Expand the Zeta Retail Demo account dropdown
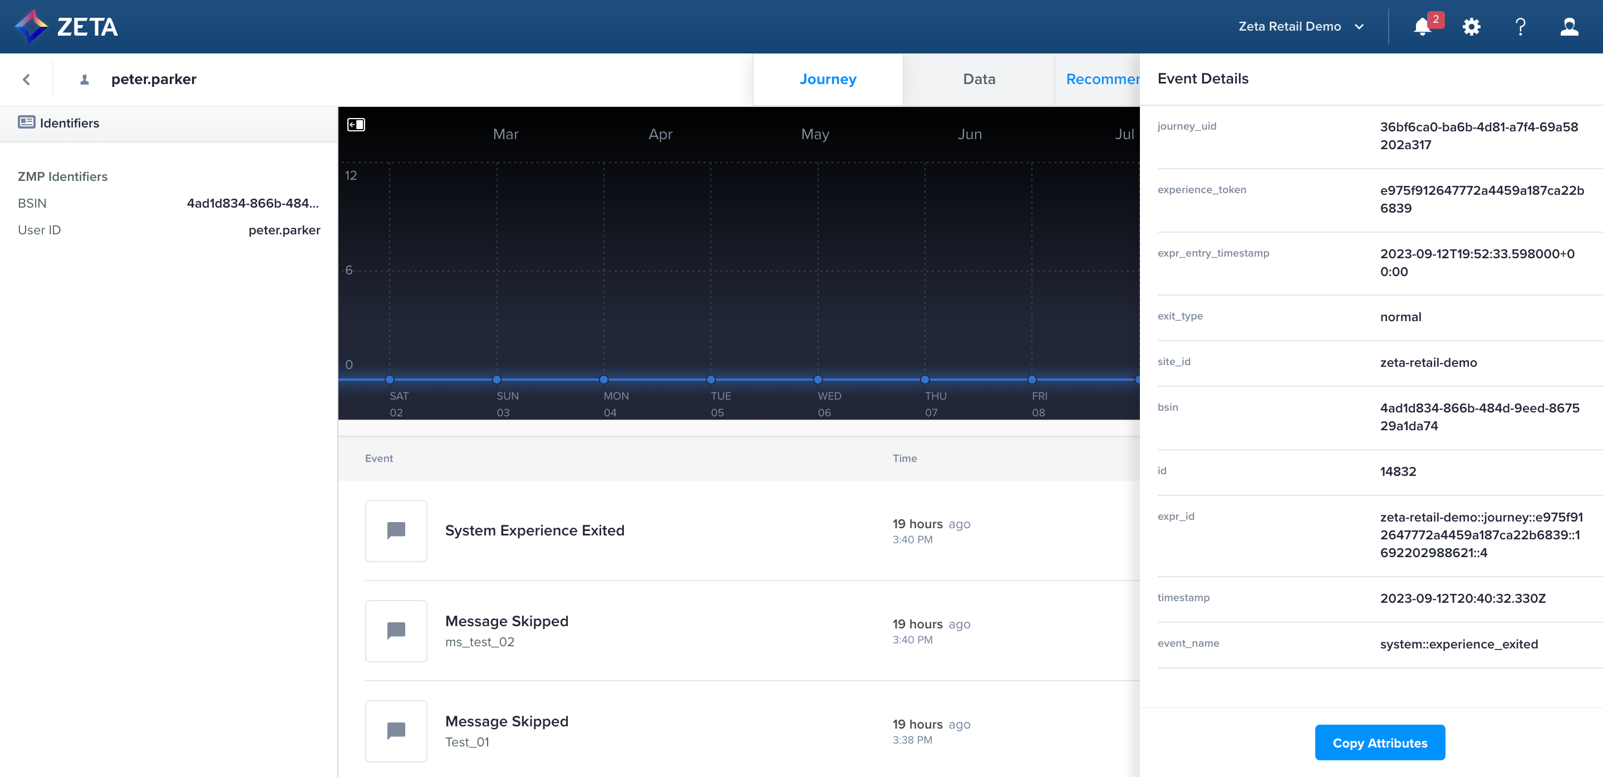The width and height of the screenshot is (1603, 777). coord(1301,27)
